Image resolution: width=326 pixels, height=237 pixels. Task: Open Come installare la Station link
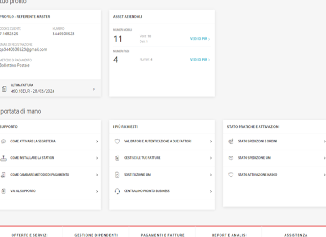point(32,158)
